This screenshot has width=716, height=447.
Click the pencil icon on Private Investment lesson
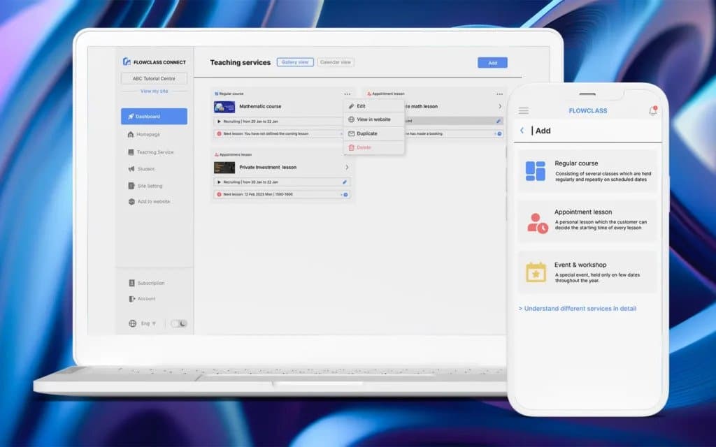pyautogui.click(x=345, y=182)
